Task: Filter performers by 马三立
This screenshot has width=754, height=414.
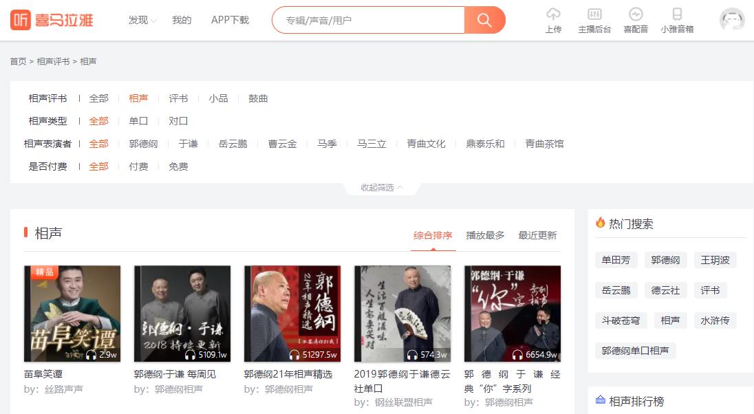Action: point(371,144)
